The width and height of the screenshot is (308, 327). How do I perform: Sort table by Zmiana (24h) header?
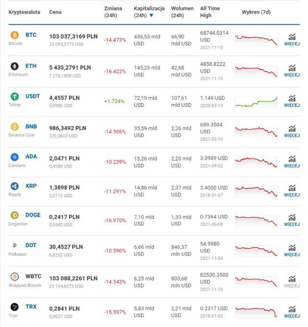pyautogui.click(x=113, y=12)
